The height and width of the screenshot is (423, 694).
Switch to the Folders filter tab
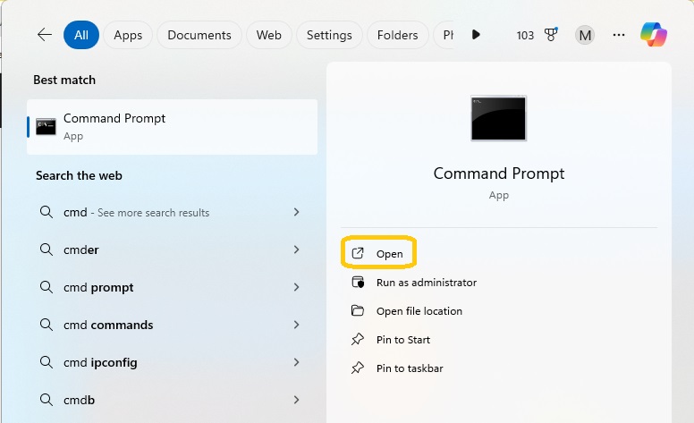[x=397, y=35]
